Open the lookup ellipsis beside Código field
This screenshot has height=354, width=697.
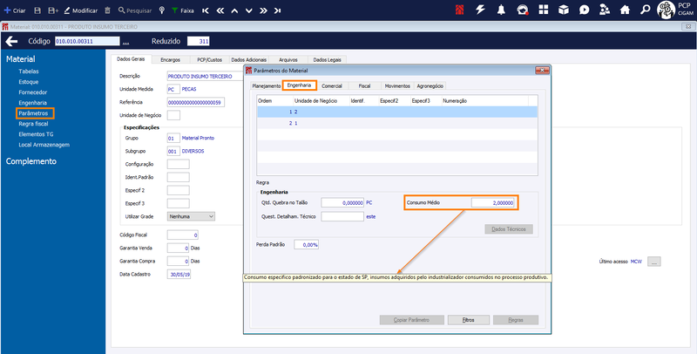tap(125, 42)
